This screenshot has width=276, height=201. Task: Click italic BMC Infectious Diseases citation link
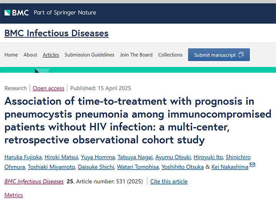[34, 181]
